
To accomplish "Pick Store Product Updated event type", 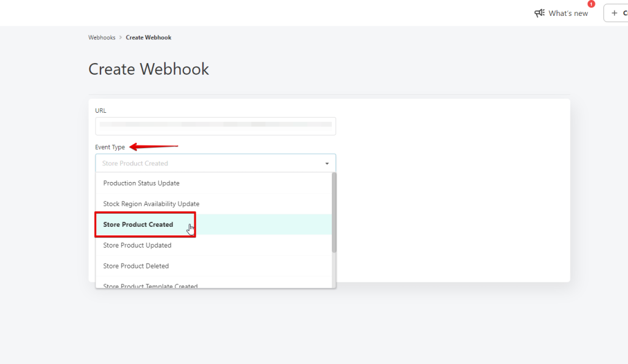I will click(137, 246).
